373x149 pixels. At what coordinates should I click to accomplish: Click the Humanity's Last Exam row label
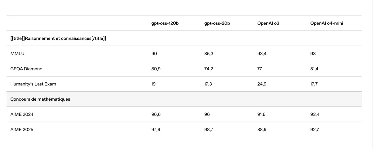coord(33,84)
